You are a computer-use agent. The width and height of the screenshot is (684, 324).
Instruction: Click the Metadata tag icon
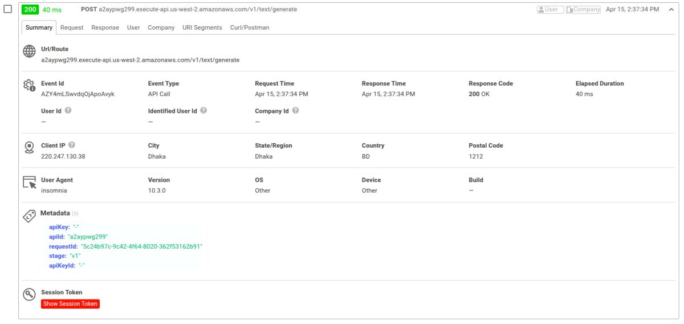click(x=29, y=216)
